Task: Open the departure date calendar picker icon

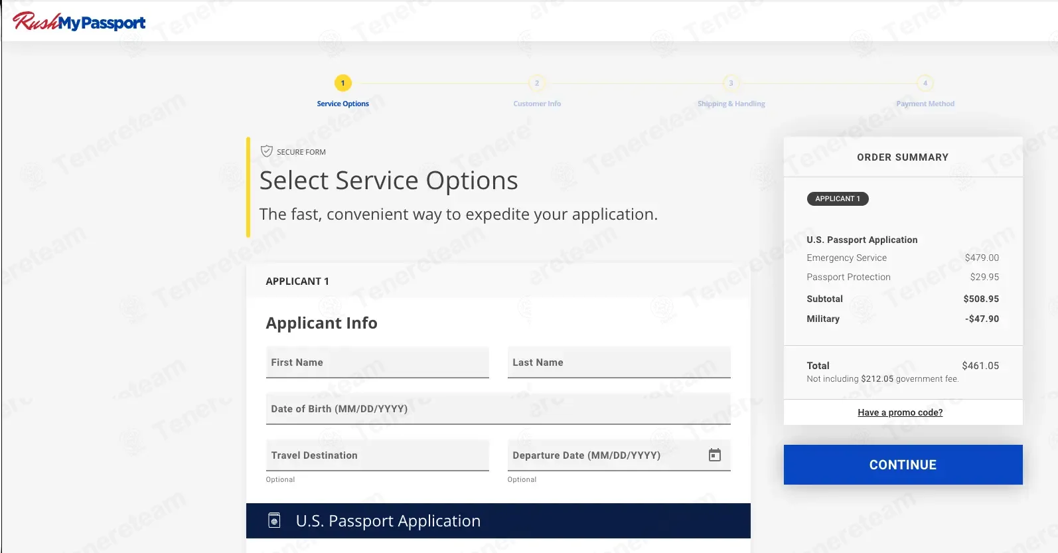Action: (714, 455)
